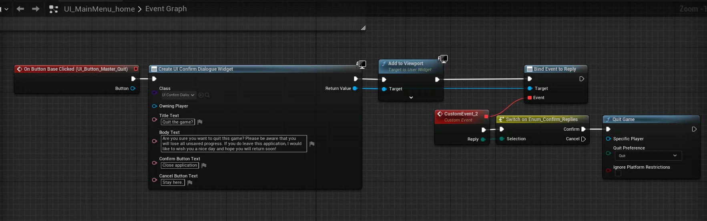
Task: Click the client-only icon above Add to Viewport
Action: pos(443,59)
